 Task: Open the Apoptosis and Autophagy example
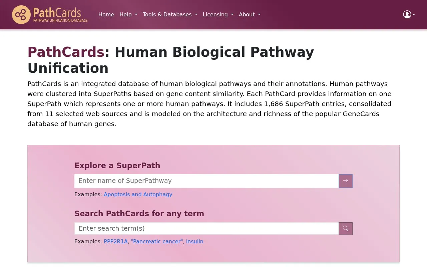click(x=138, y=194)
